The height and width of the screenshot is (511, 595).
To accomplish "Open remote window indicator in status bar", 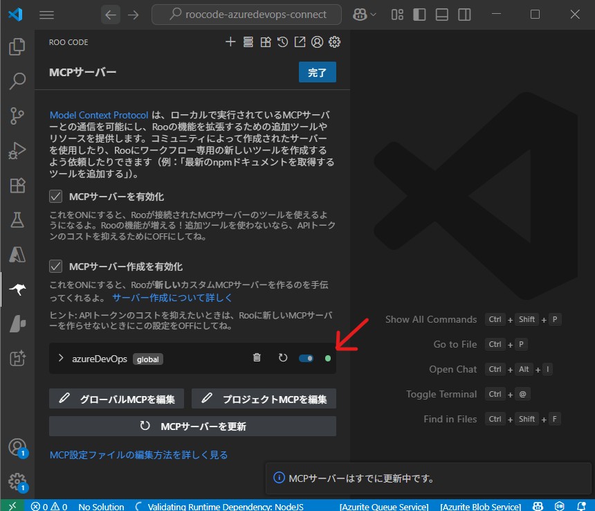I will (13, 505).
